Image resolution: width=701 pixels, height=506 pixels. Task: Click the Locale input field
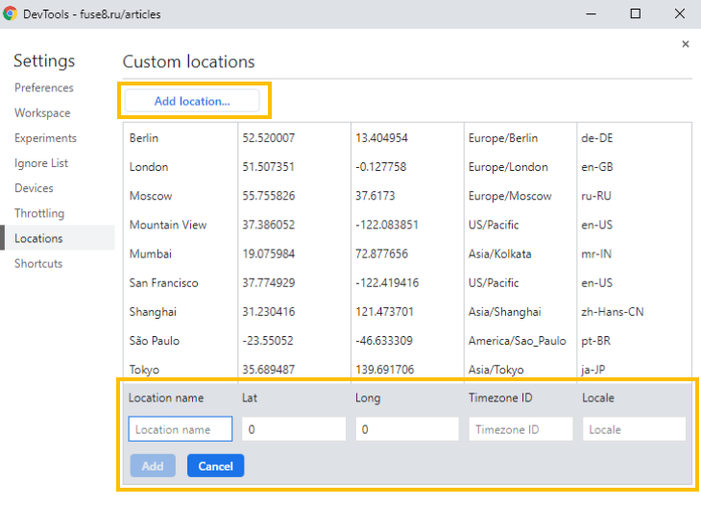pos(633,429)
